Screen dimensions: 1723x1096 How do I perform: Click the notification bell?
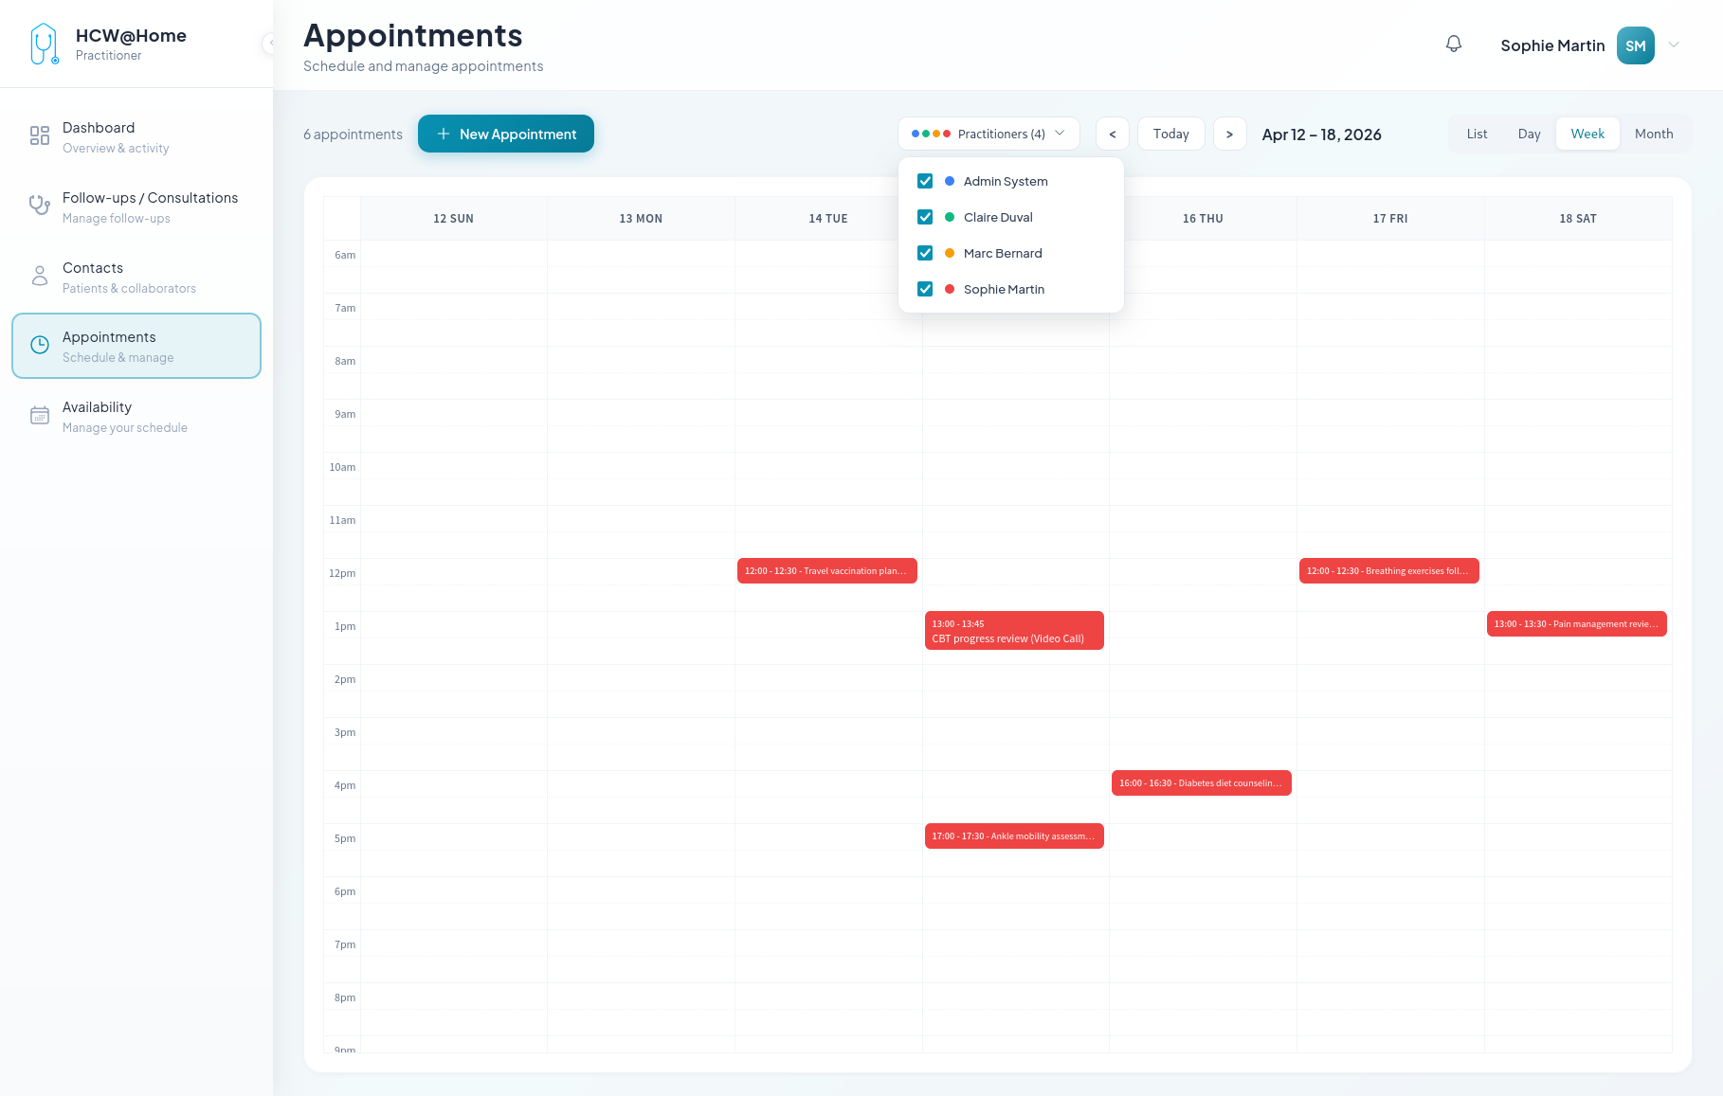1454,44
